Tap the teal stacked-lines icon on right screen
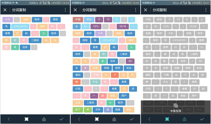The image size is (211, 124). [x=184, y=119]
